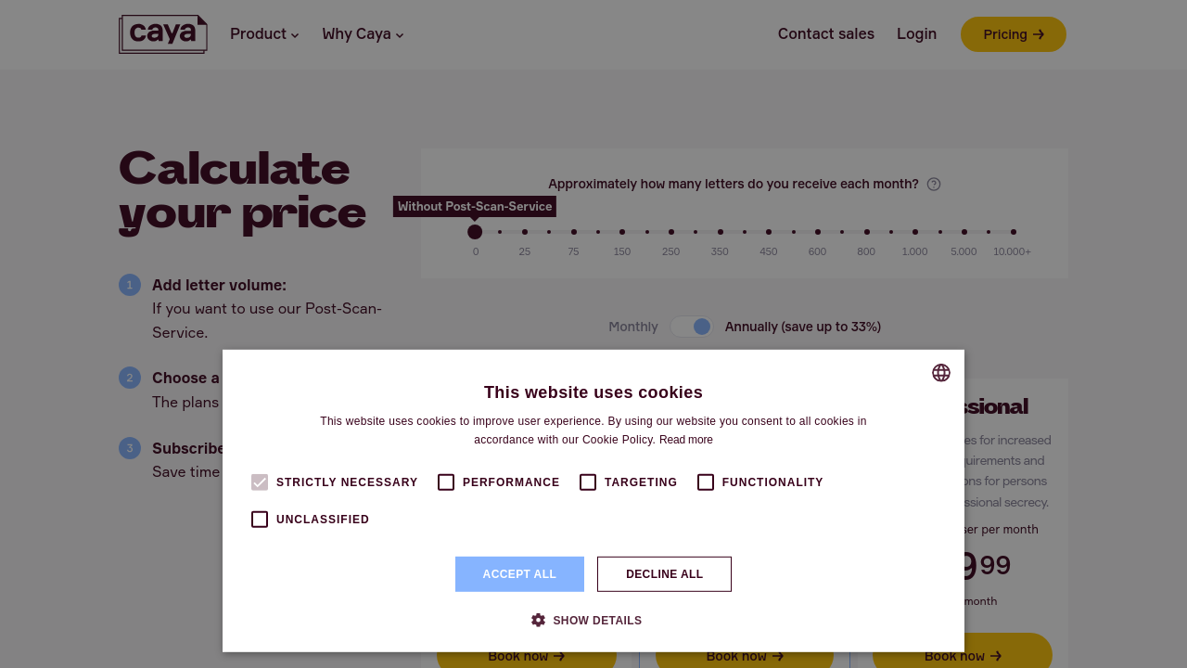Click the Caya logo icon
The image size is (1187, 668).
[x=162, y=34]
